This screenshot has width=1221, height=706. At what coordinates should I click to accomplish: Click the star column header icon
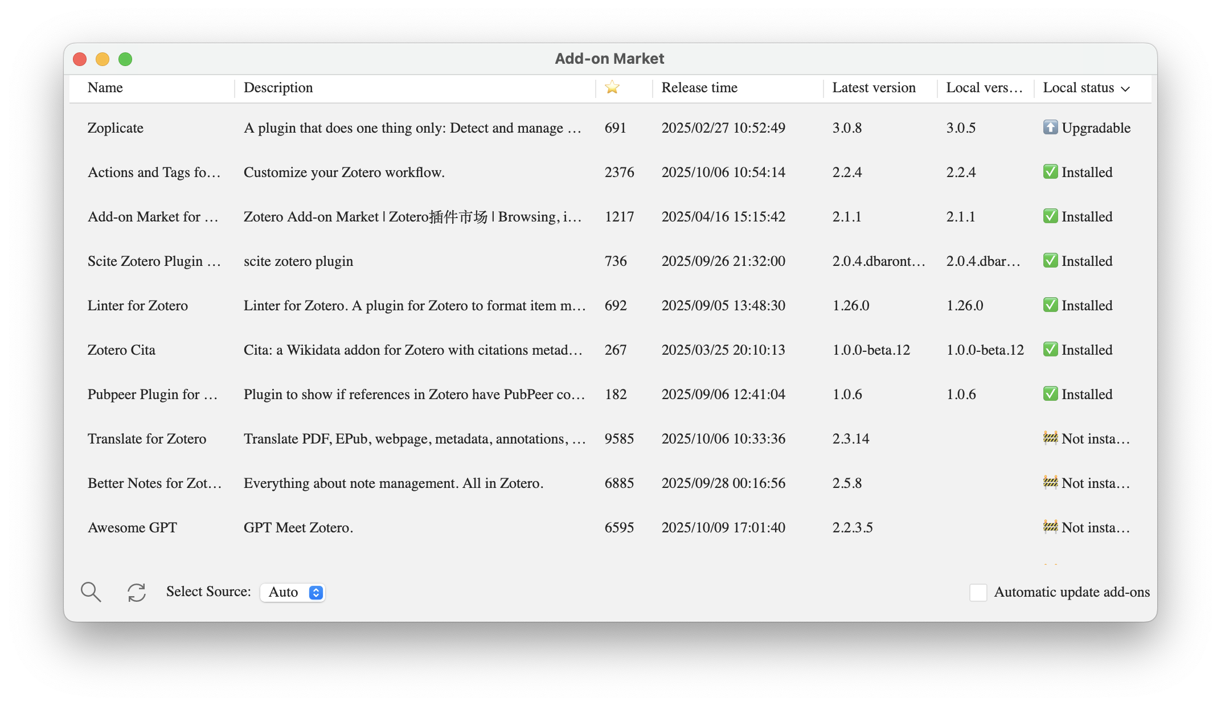point(612,87)
